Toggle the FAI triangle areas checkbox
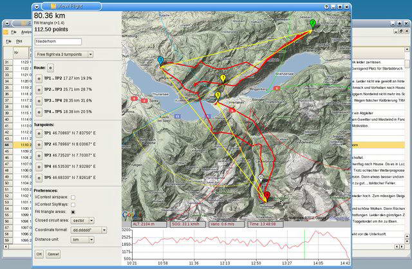This screenshot has height=269, width=412. [73, 211]
